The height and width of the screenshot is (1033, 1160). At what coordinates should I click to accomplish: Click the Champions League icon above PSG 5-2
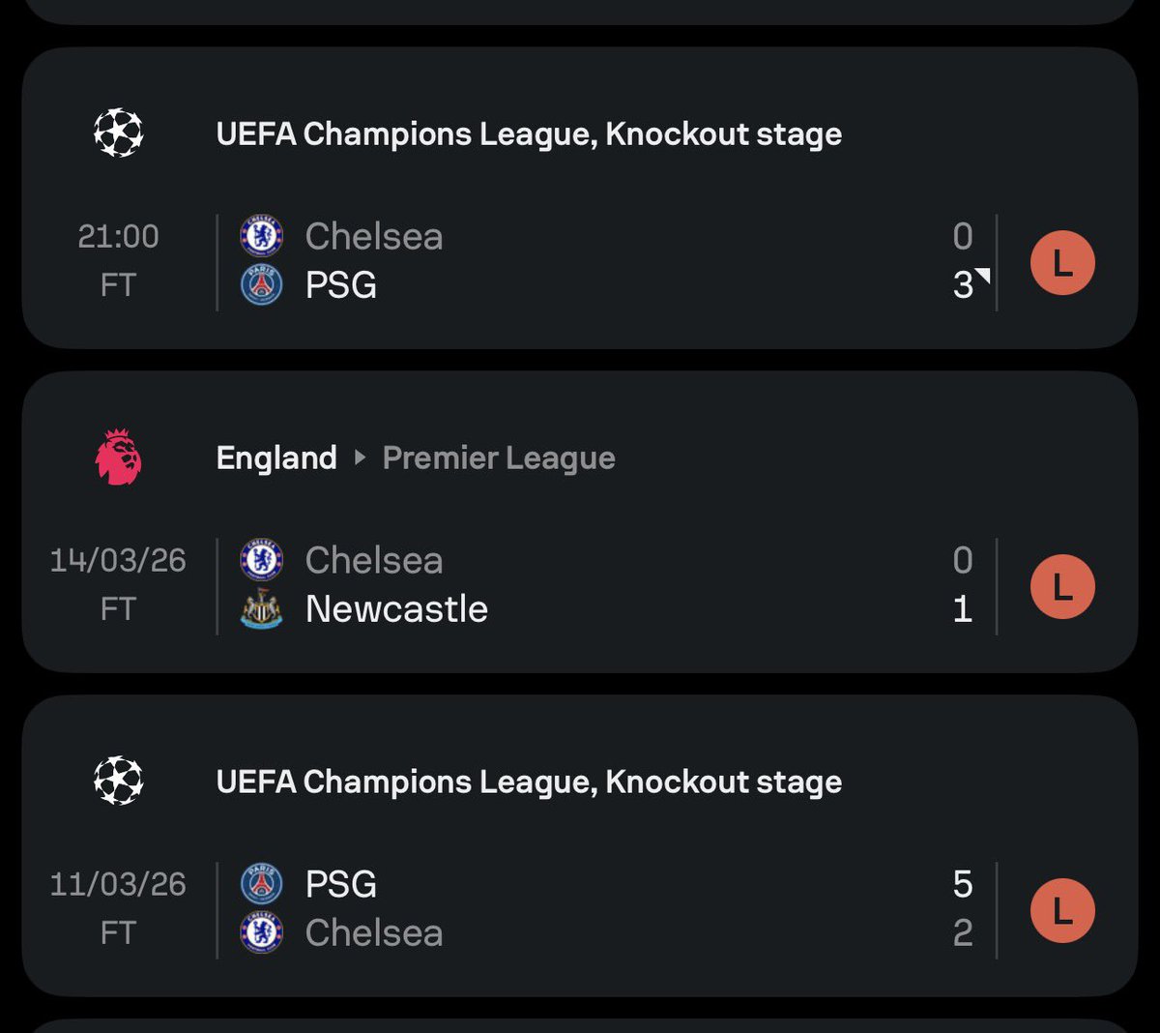click(119, 782)
